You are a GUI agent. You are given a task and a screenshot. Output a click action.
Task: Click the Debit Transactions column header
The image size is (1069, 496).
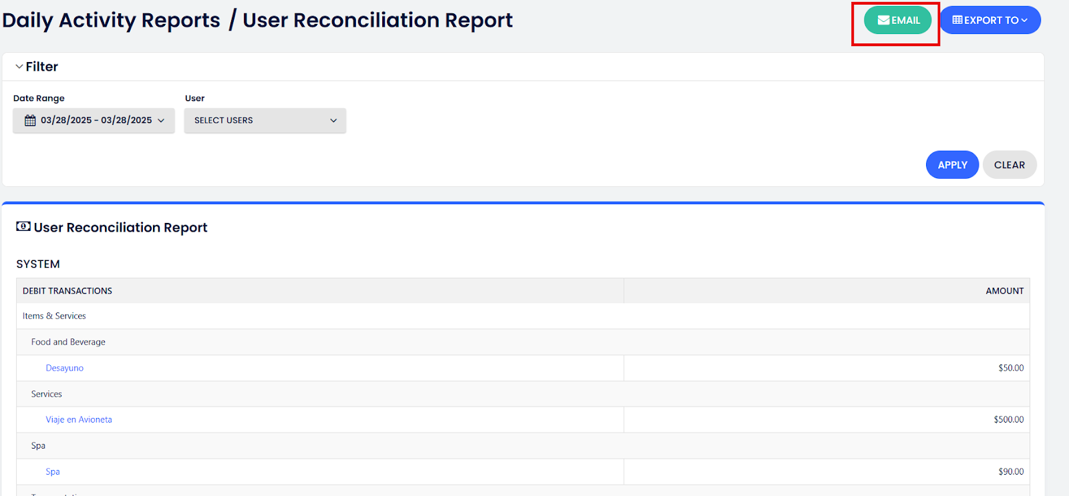tap(67, 291)
